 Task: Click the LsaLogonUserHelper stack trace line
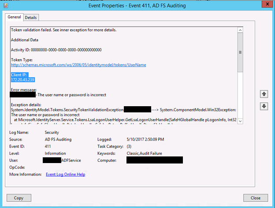coord(125,120)
